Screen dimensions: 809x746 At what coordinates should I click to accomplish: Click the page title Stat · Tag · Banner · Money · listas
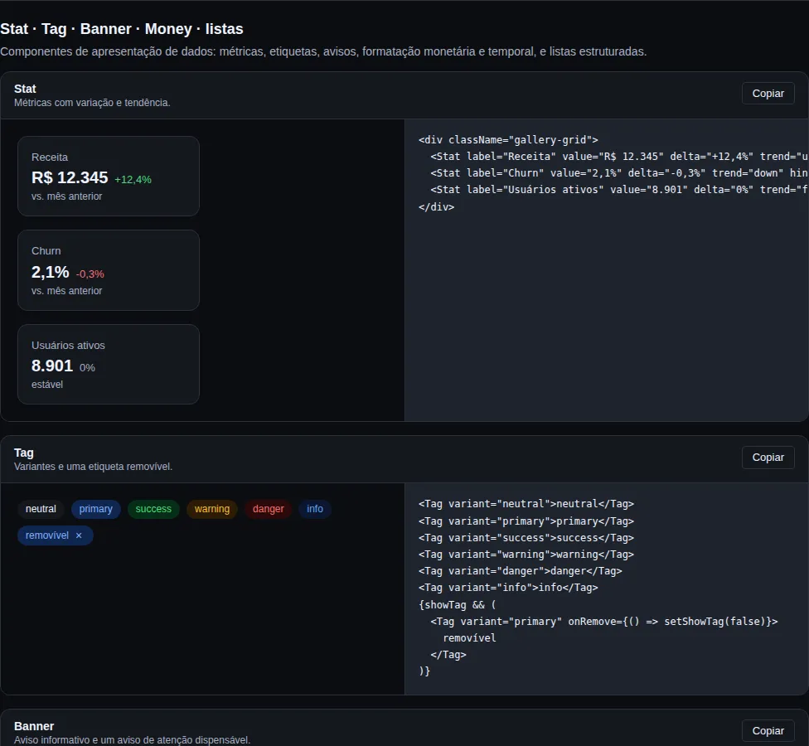point(122,29)
